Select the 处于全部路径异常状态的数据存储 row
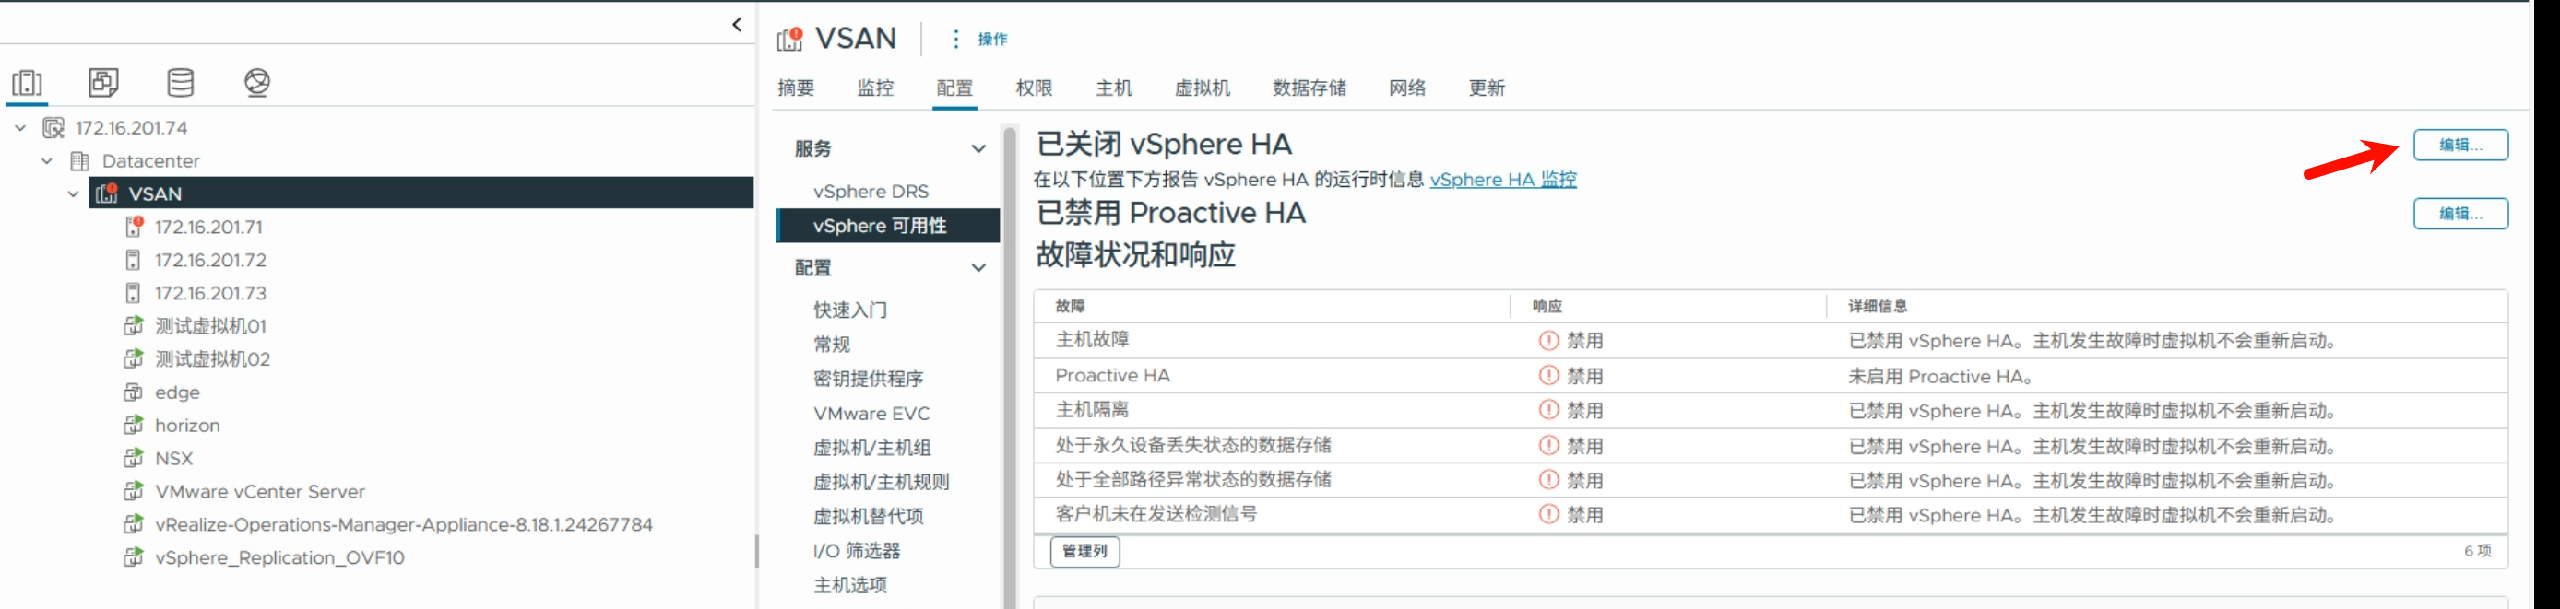Screen dimensions: 2560x609 pos(1770,480)
